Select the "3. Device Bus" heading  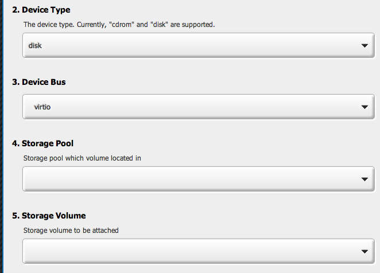(39, 82)
